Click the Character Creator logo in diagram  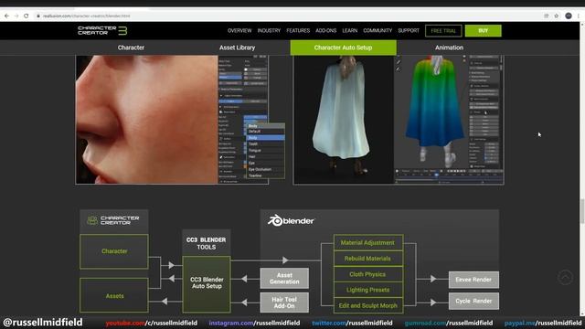(x=113, y=220)
